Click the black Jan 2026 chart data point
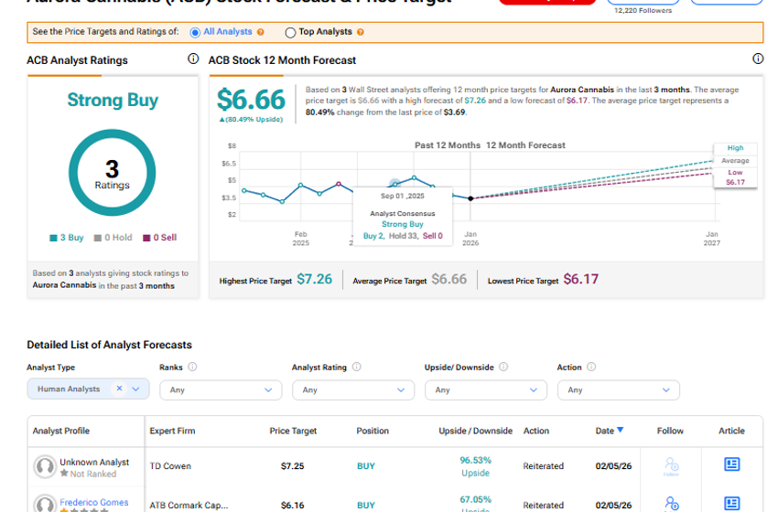 coord(470,198)
